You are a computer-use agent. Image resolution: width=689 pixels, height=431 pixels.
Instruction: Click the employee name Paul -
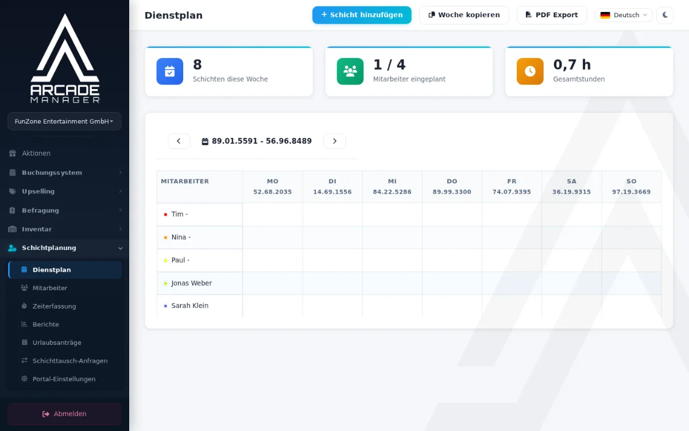(x=180, y=260)
